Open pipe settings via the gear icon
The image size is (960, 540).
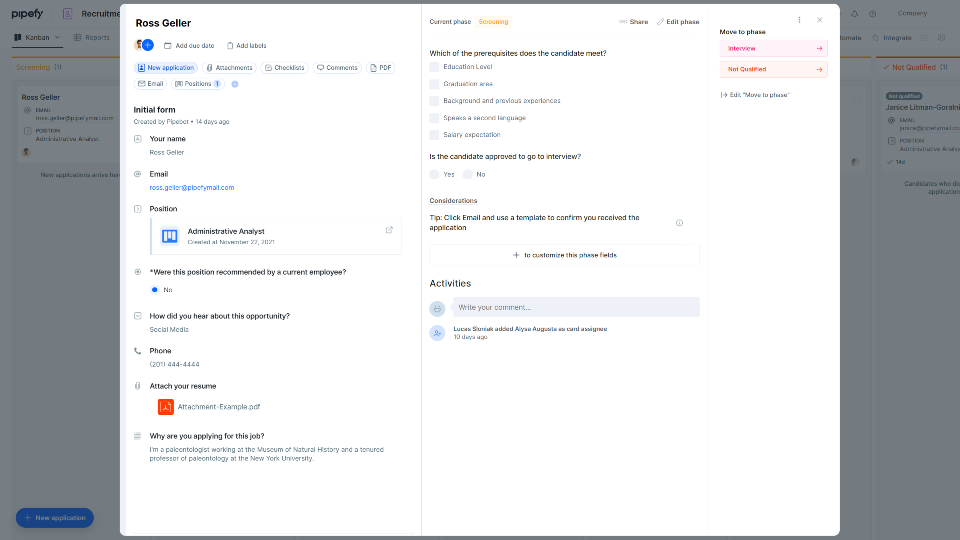point(942,37)
